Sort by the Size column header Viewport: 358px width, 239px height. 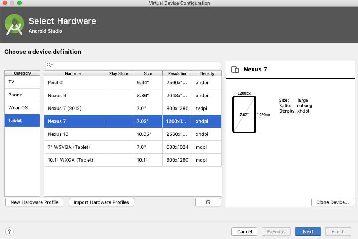[148, 73]
